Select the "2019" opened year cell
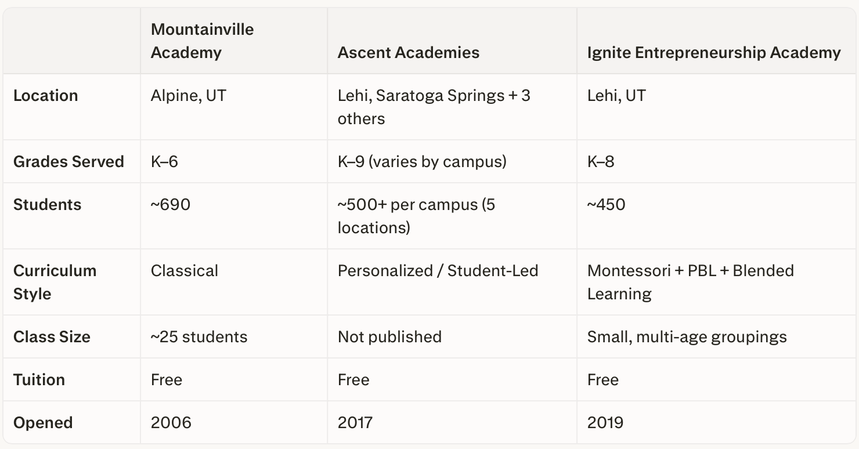 [x=605, y=422]
